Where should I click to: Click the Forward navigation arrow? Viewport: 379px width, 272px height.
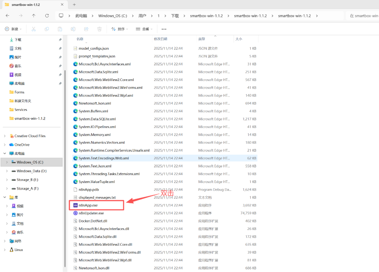pyautogui.click(x=21, y=16)
